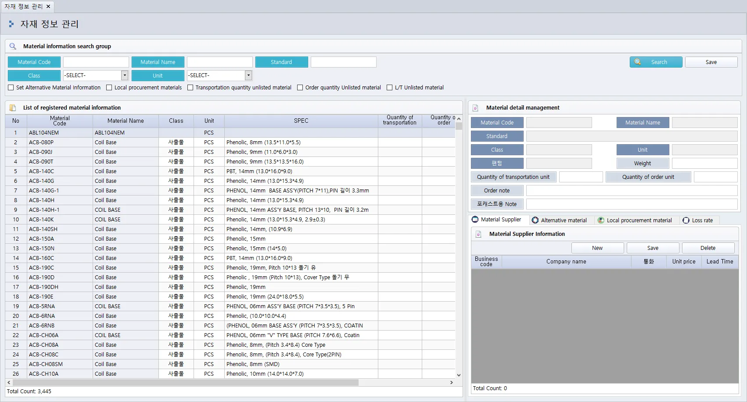Click the folder icon beside List of registered material information
The width and height of the screenshot is (747, 402).
pos(13,107)
